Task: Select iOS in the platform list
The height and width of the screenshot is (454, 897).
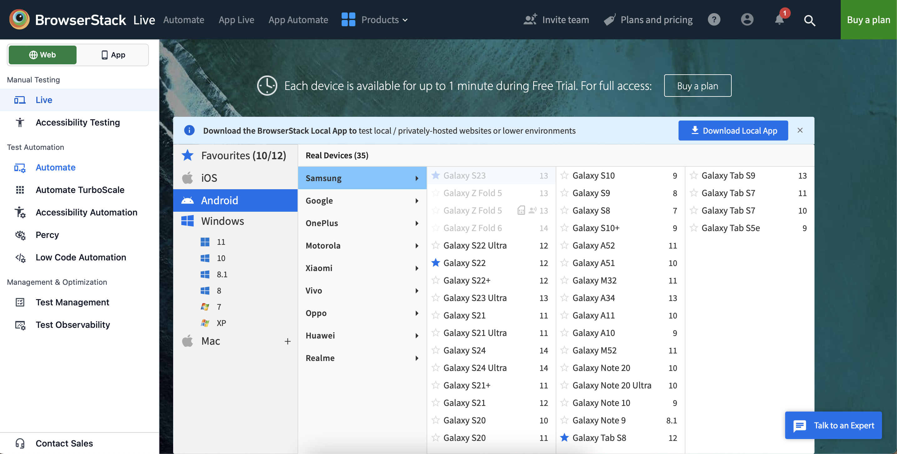Action: click(x=235, y=178)
